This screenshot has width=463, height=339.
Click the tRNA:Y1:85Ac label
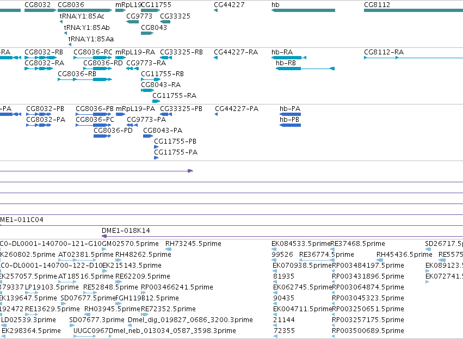[82, 16]
